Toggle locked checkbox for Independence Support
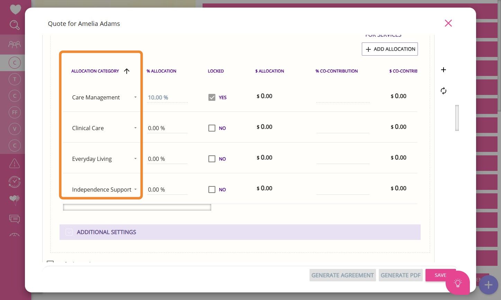The height and width of the screenshot is (300, 501). pyautogui.click(x=212, y=190)
